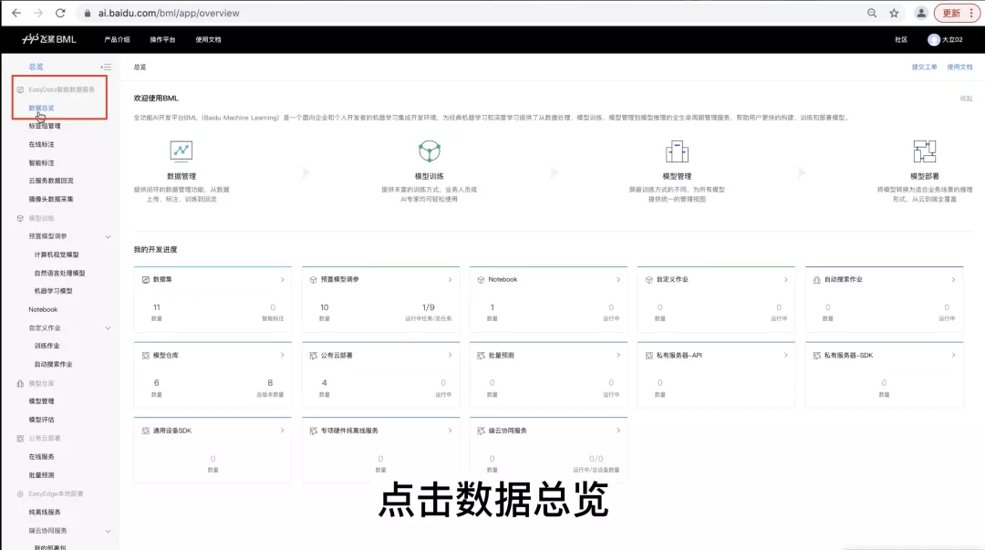Open the 使用文档 top menu

(x=208, y=39)
